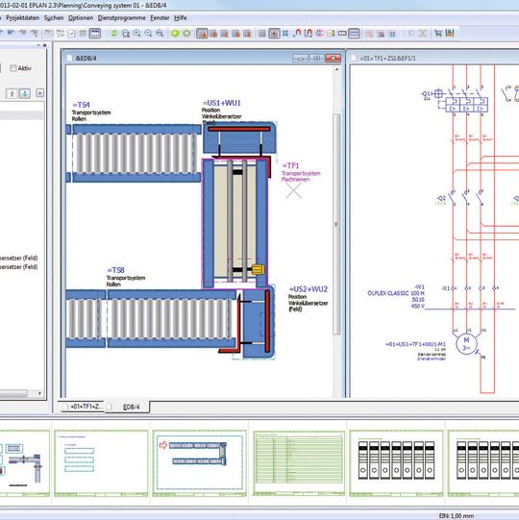The height and width of the screenshot is (520, 519).
Task: Open the Optionen menu
Action: coord(81,18)
